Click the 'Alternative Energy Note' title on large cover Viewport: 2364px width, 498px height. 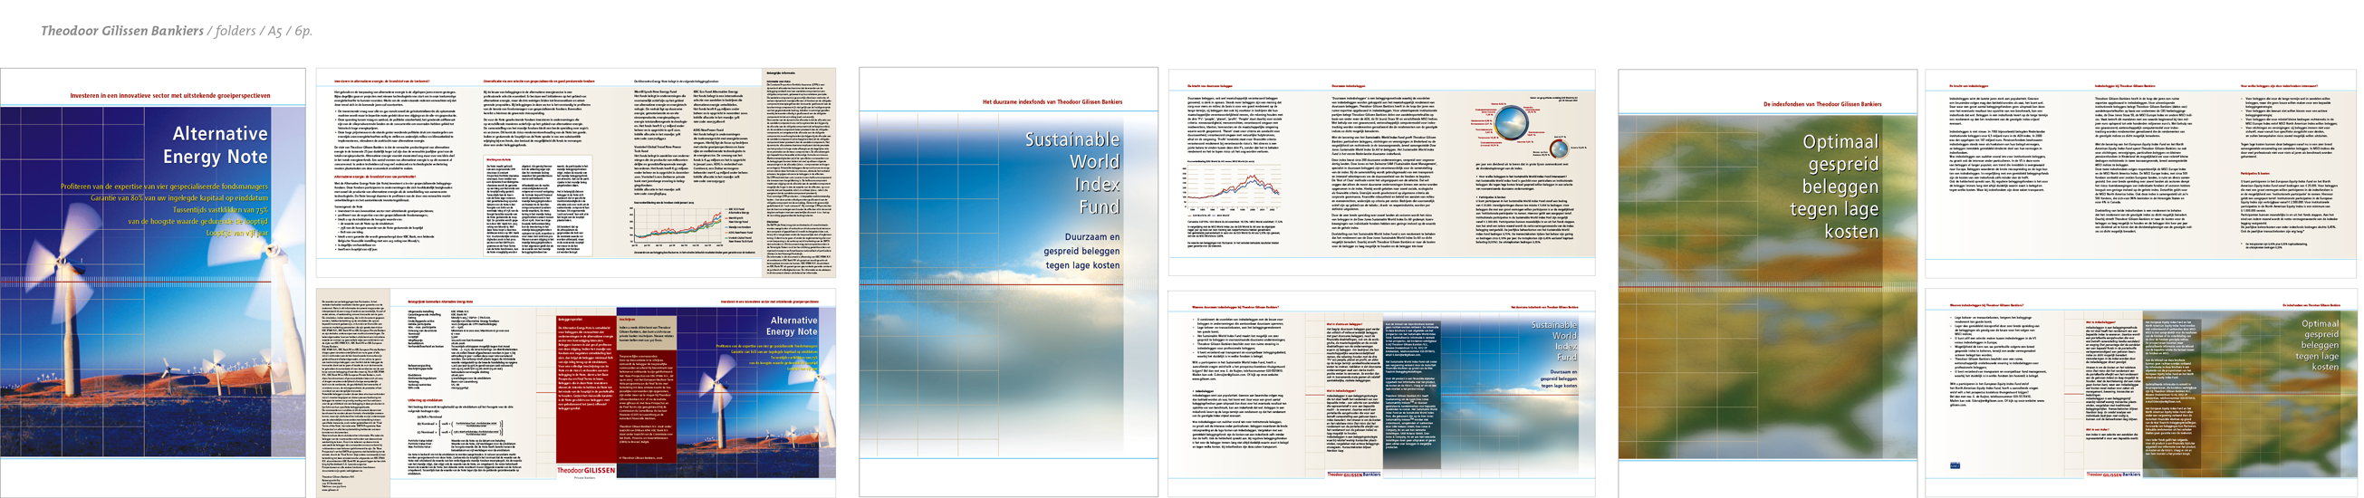point(216,145)
